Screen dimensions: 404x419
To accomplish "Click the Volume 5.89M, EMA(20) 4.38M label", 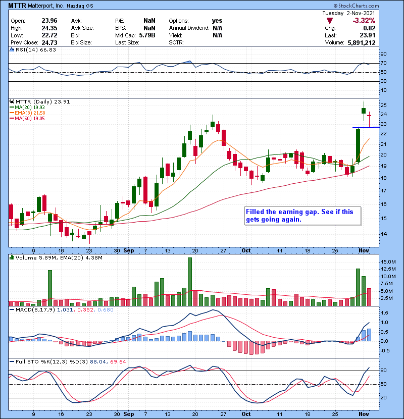I will click(59, 258).
